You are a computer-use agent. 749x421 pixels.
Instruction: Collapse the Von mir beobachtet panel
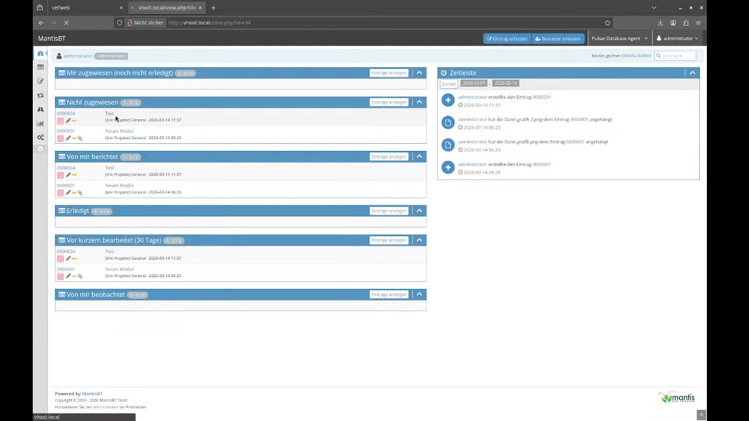pos(419,295)
